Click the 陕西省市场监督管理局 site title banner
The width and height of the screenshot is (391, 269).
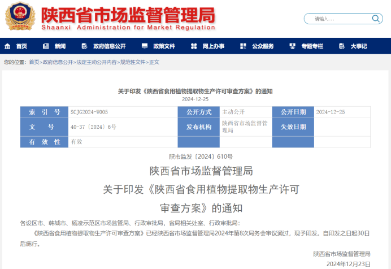[128, 18]
